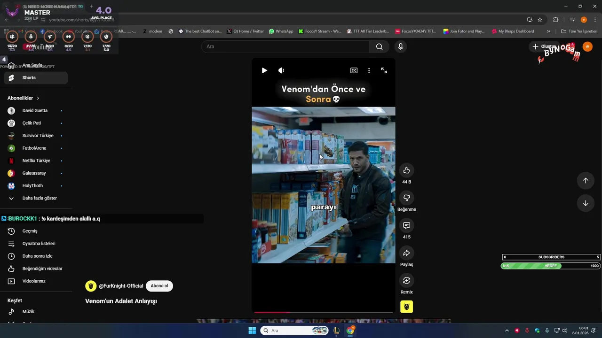The width and height of the screenshot is (602, 338).
Task: Open FutbolArena subscription
Action: tap(35, 148)
